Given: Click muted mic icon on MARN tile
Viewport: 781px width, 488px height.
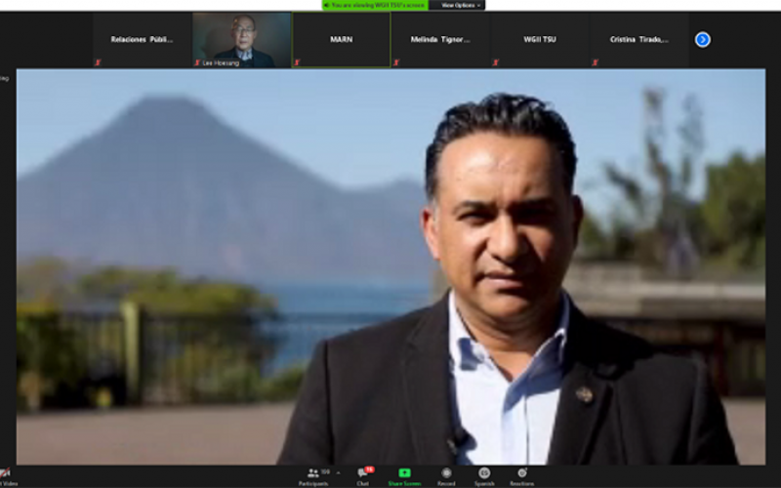Looking at the screenshot, I should (297, 62).
